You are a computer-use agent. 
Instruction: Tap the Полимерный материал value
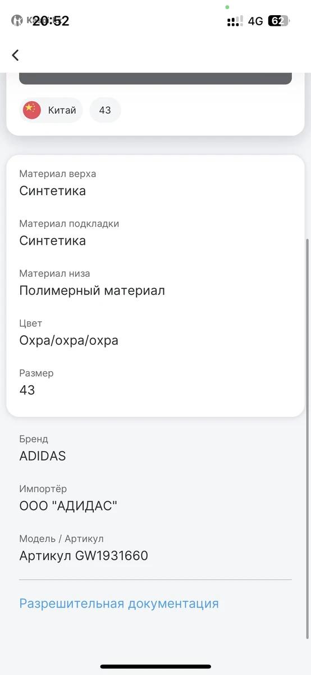pyautogui.click(x=92, y=291)
